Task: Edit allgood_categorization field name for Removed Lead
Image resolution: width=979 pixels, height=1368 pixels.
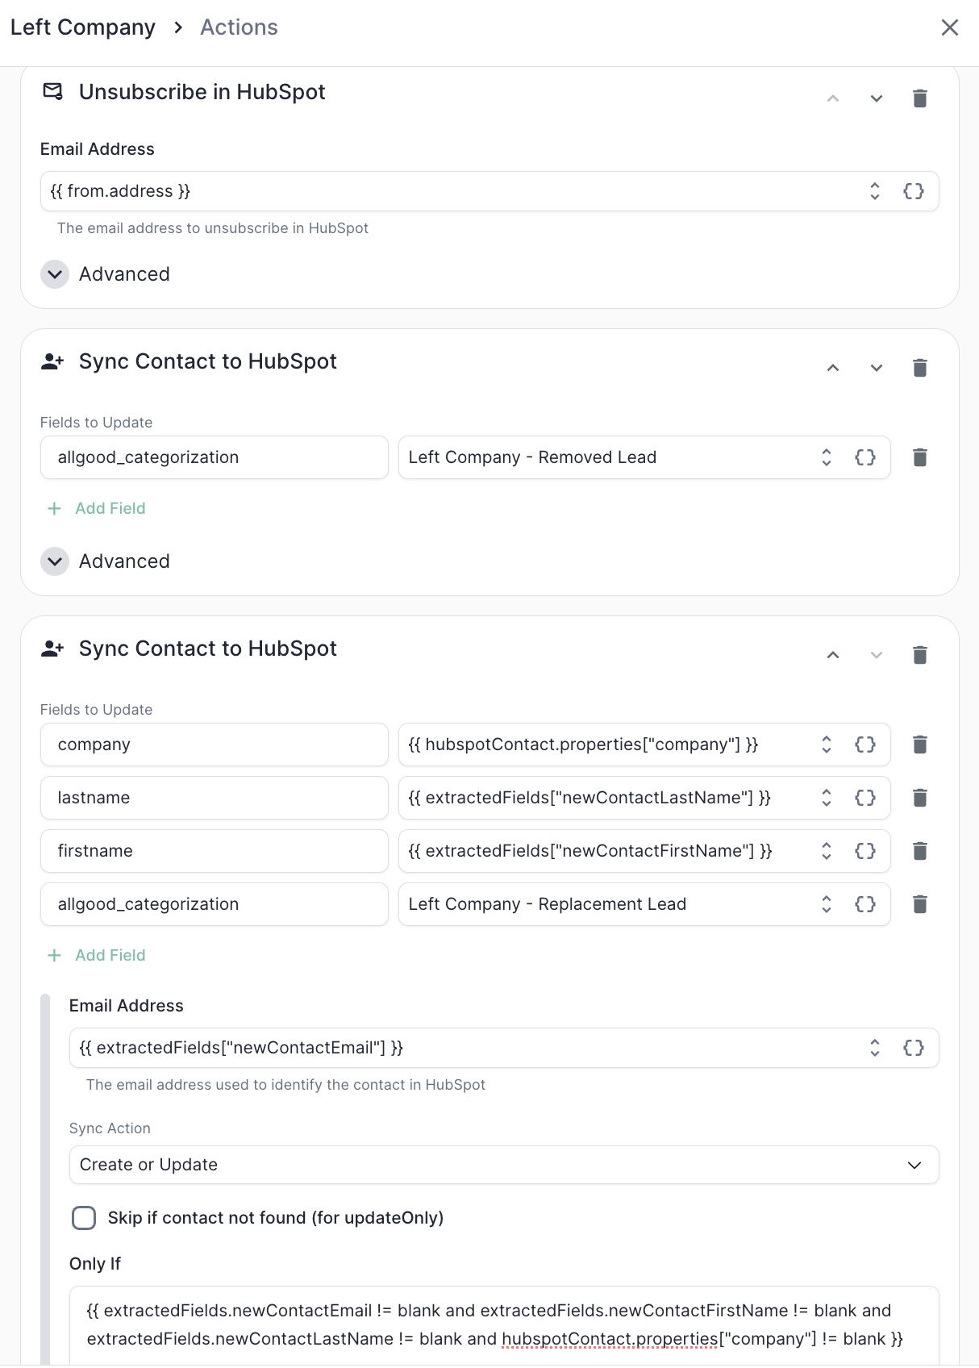Action: pos(215,457)
